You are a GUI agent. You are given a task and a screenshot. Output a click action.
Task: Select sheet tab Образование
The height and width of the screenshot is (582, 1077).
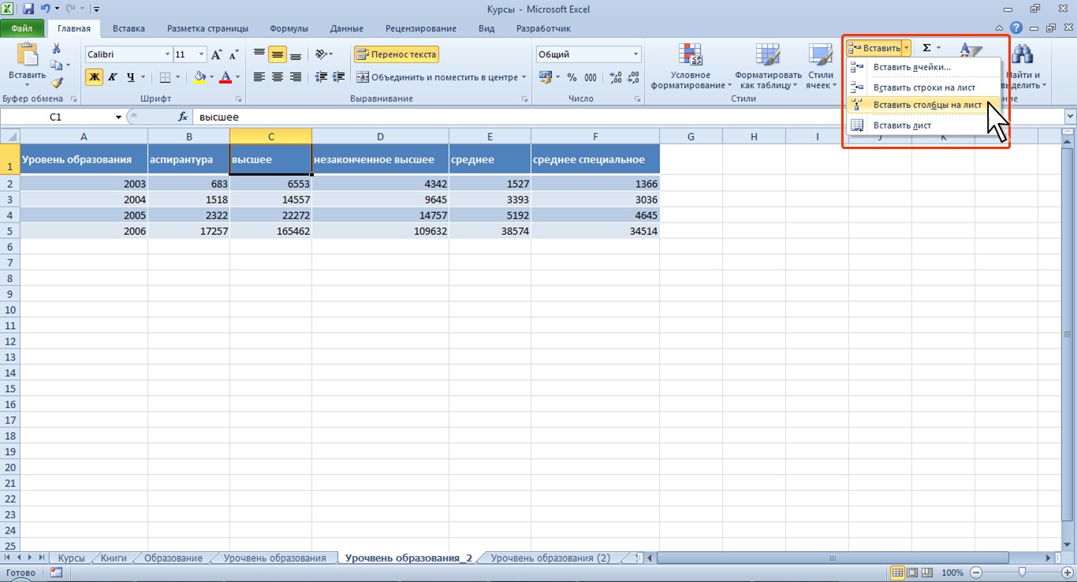pyautogui.click(x=173, y=558)
